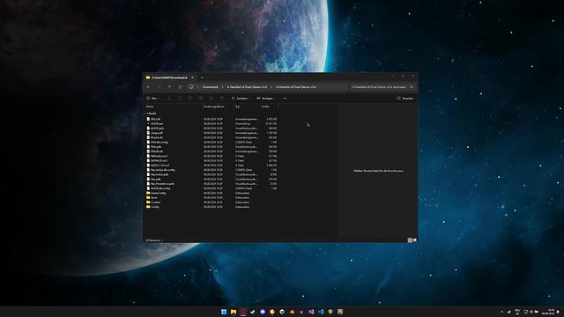Click the Share toolbar icon
Viewport: 564px width, 317px height.
pos(211,98)
